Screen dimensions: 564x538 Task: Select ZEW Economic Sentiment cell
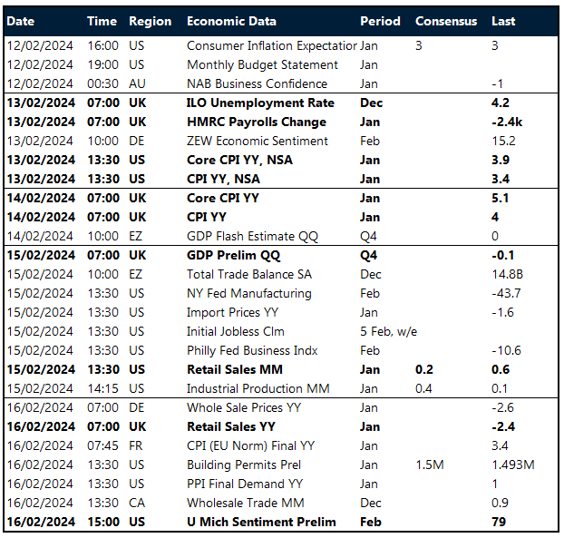tap(258, 142)
